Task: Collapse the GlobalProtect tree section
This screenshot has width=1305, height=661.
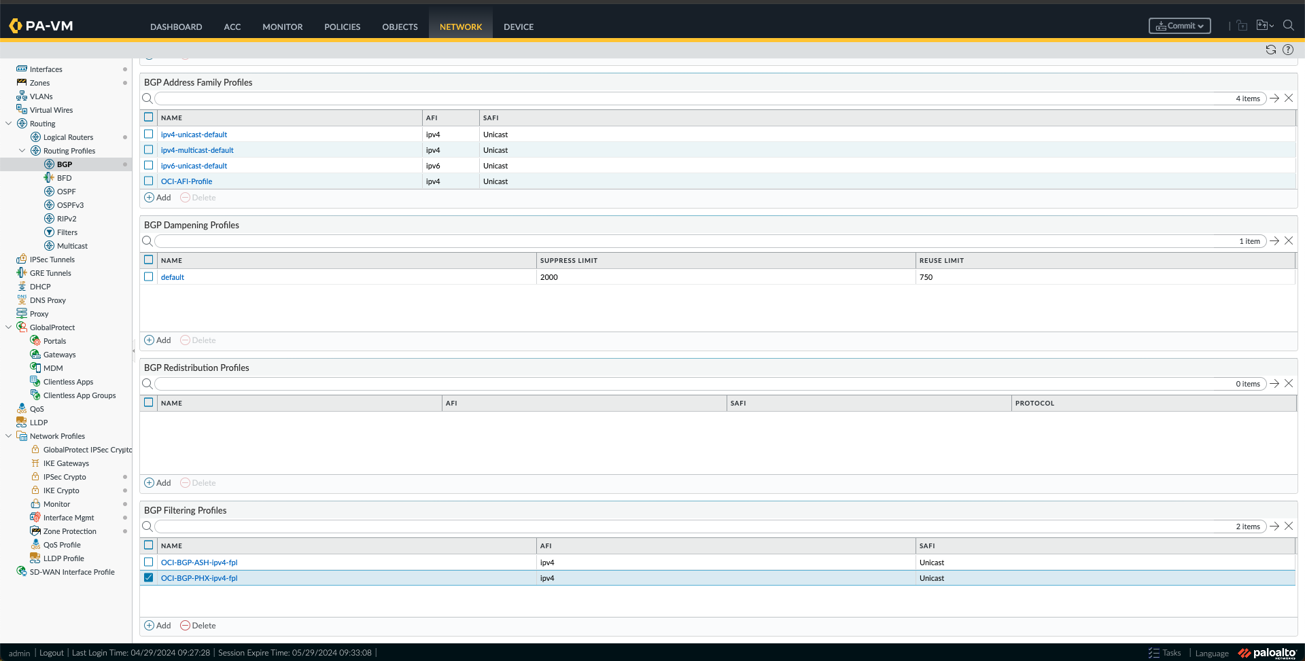Action: pyautogui.click(x=9, y=327)
